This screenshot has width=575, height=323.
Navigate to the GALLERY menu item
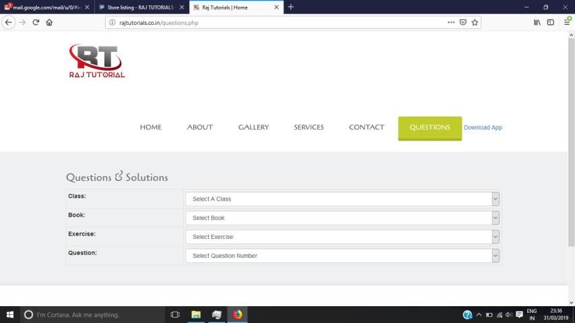(253, 127)
